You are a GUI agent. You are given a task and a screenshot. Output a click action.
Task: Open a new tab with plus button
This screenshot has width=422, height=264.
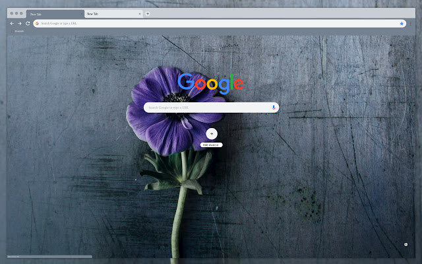coord(148,14)
